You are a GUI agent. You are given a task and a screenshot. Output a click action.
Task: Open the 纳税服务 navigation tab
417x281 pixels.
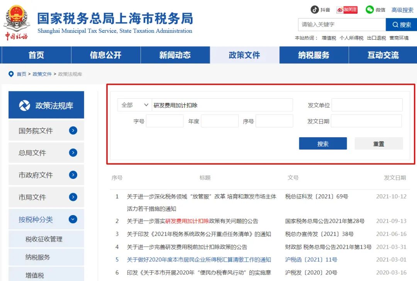click(314, 55)
